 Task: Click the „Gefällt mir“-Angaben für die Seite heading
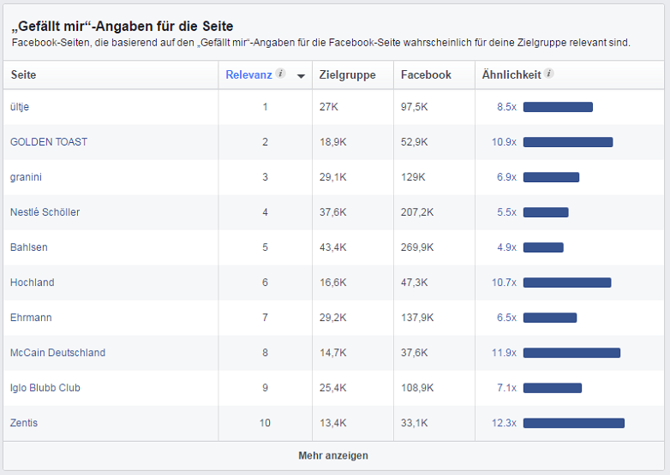pyautogui.click(x=123, y=27)
